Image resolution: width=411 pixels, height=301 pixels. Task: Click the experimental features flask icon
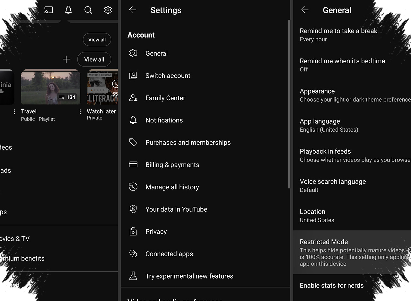pos(133,276)
